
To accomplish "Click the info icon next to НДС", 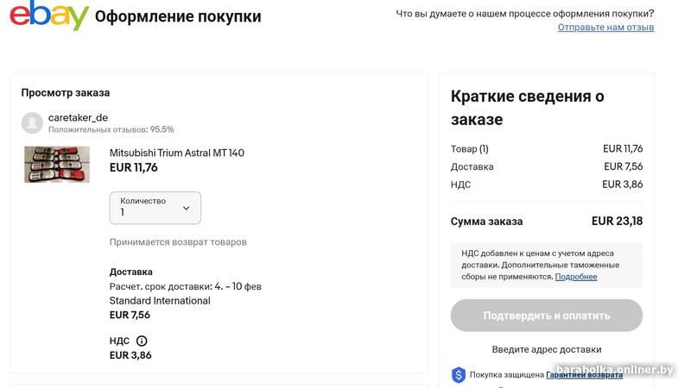I will coord(142,341).
